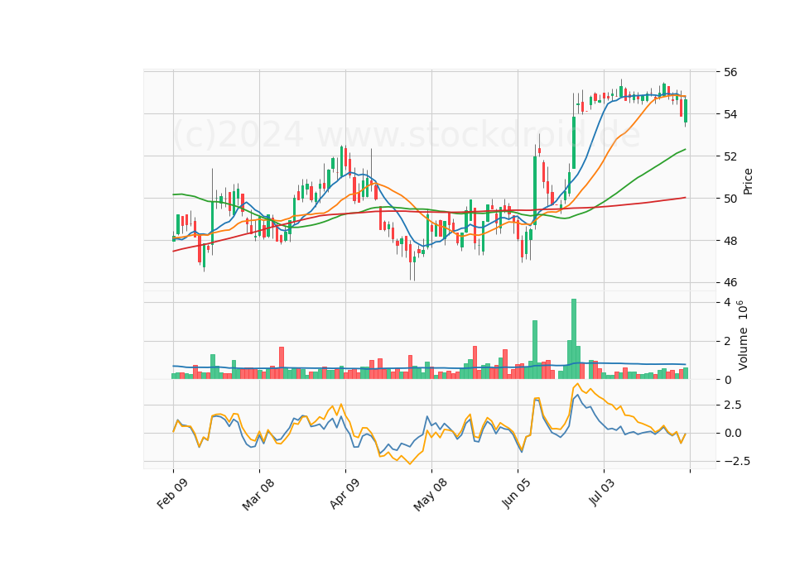Click the tallest green volume bar
795x571 pixels.
click(x=573, y=339)
